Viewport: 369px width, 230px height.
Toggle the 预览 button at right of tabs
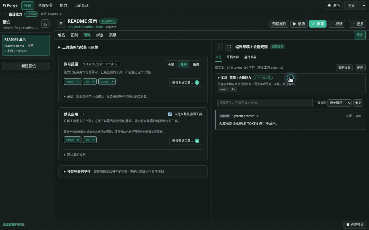[360, 35]
